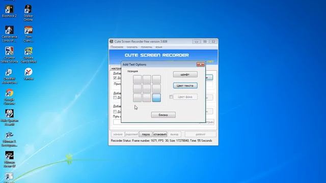Select the Deadfall Adventures desktop icon

pos(9,76)
